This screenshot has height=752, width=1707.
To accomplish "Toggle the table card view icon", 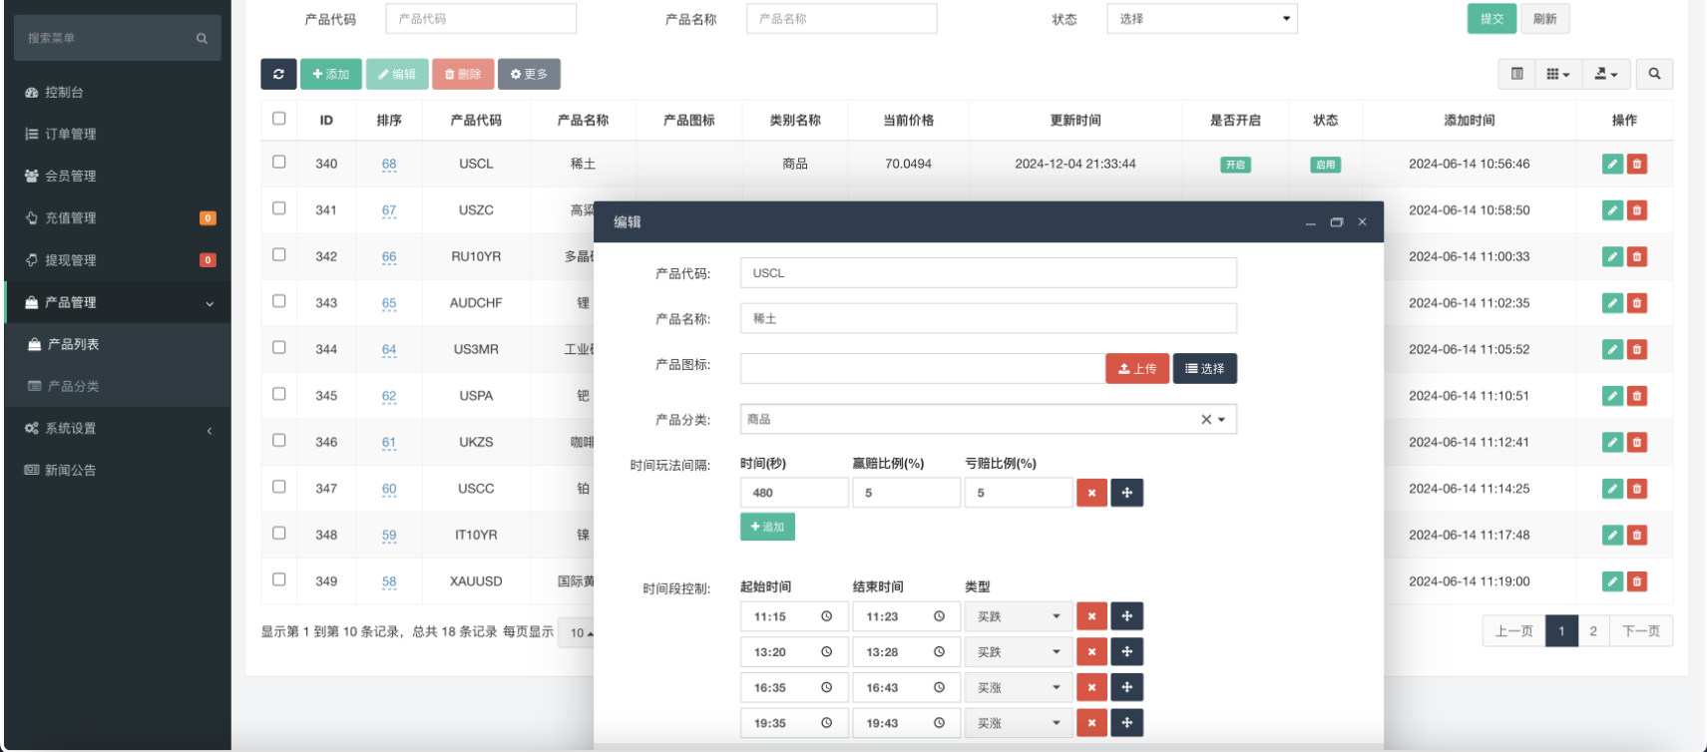I will [1516, 74].
